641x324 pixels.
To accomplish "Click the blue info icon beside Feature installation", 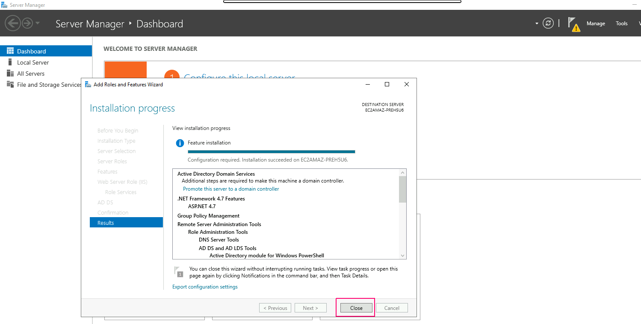I will click(180, 143).
